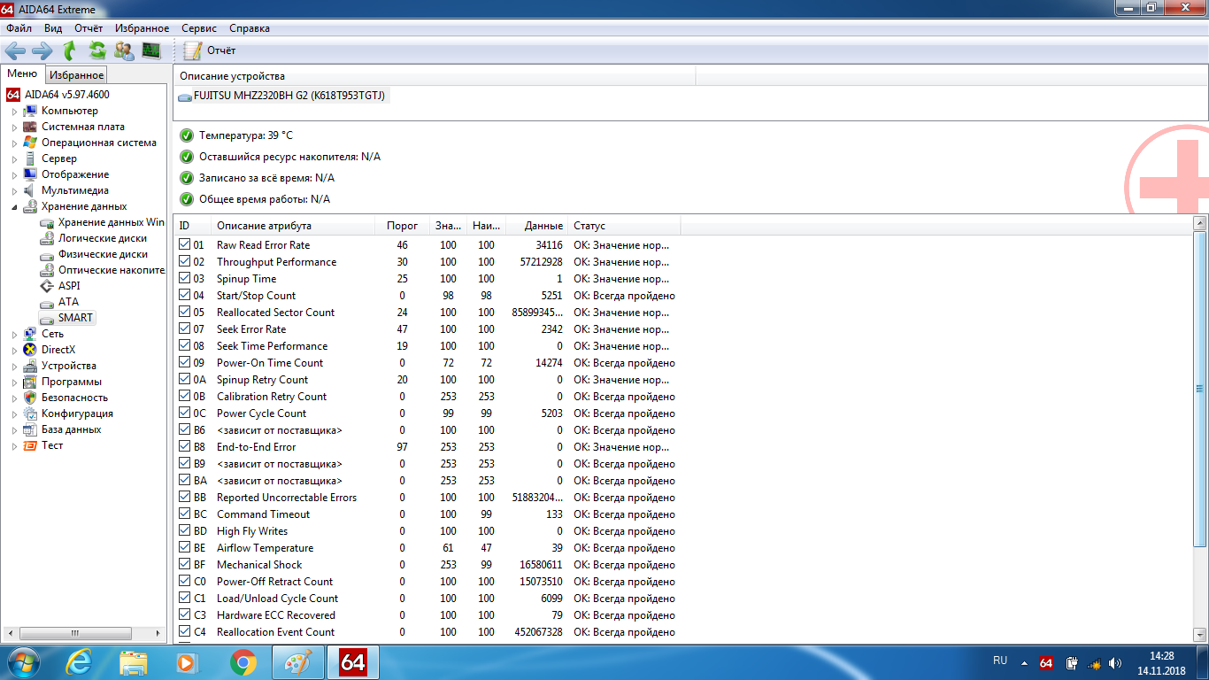
Task: Select the База данных tree item
Action: 71,429
